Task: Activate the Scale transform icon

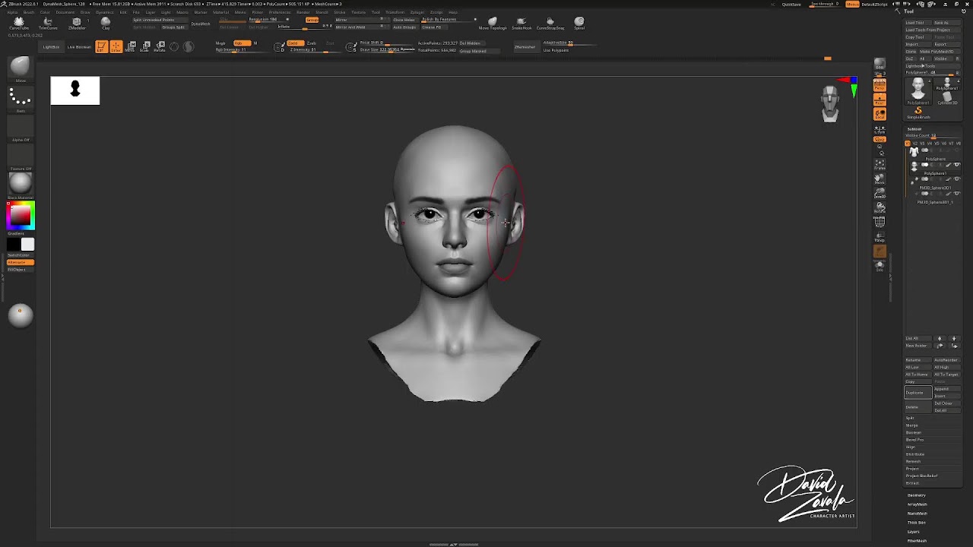Action: pyautogui.click(x=145, y=46)
